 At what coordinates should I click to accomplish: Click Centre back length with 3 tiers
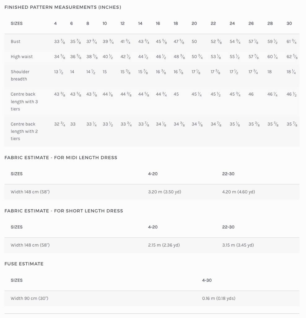24,102
